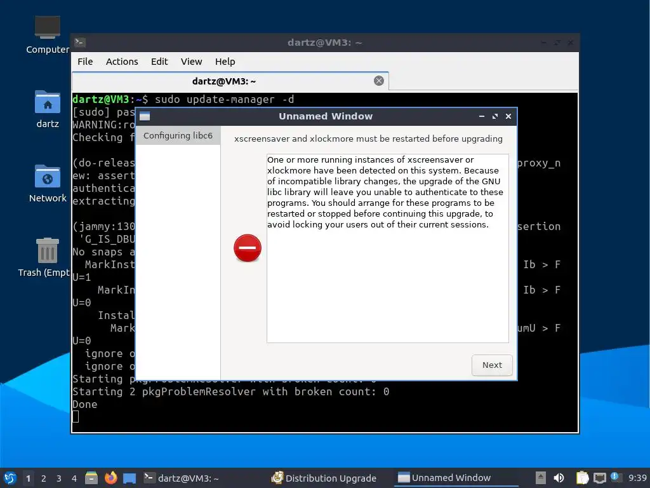Open the Help menu in the terminal

click(x=225, y=62)
